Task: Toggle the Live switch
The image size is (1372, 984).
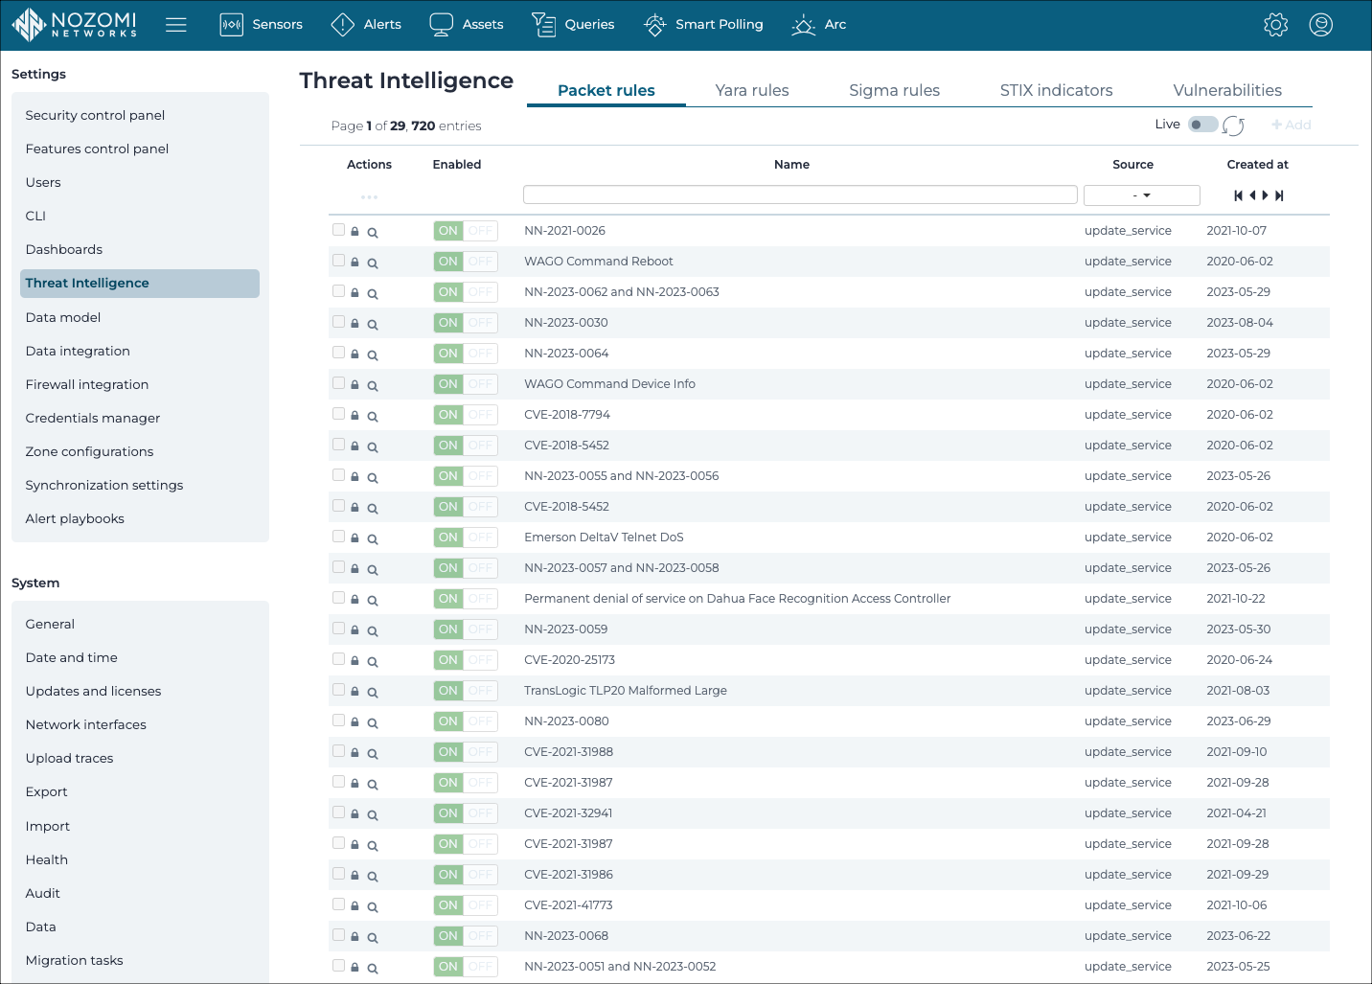Action: [1202, 125]
